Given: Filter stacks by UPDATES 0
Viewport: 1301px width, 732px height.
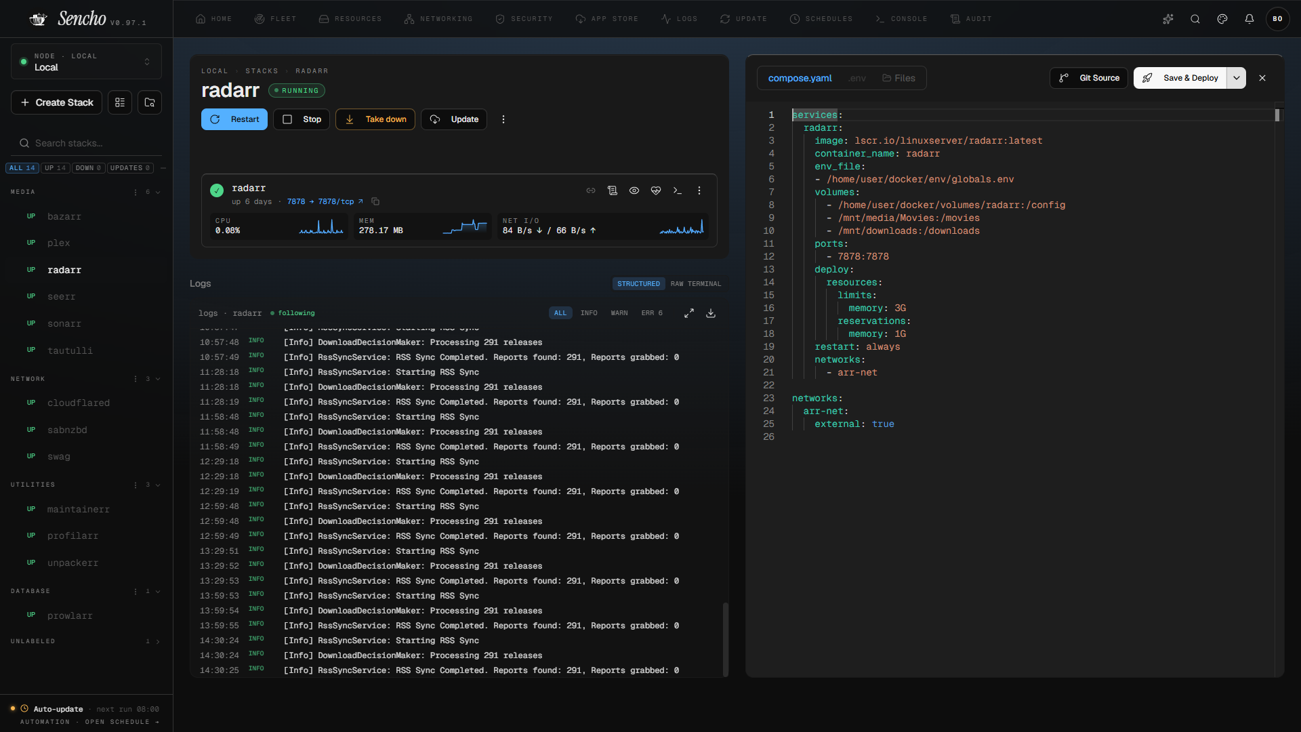Looking at the screenshot, I should pos(130,168).
